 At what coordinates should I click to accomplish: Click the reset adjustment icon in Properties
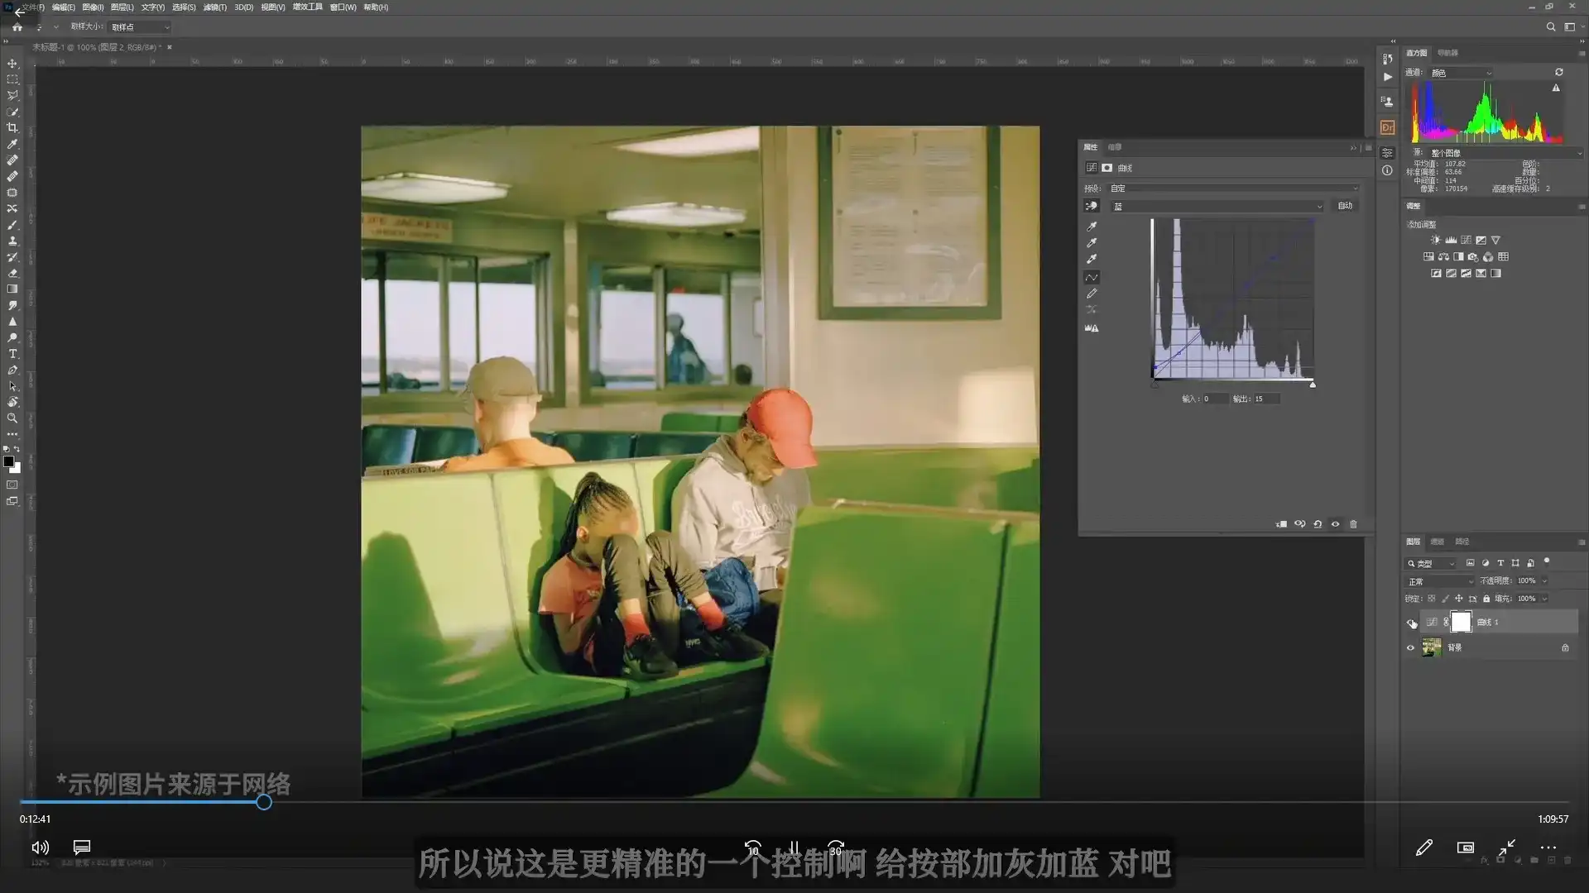pos(1318,524)
